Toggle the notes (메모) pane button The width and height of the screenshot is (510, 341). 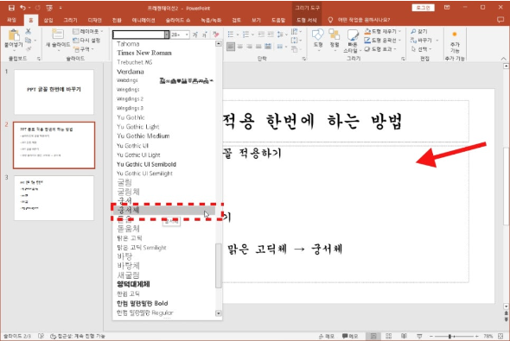[326, 336]
